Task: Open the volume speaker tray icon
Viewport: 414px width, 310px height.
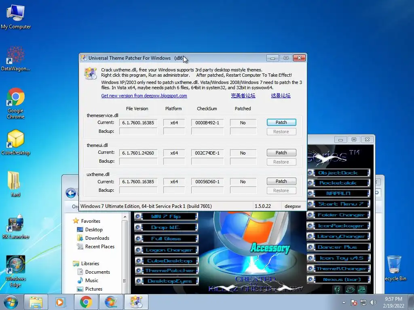Action: point(373,302)
